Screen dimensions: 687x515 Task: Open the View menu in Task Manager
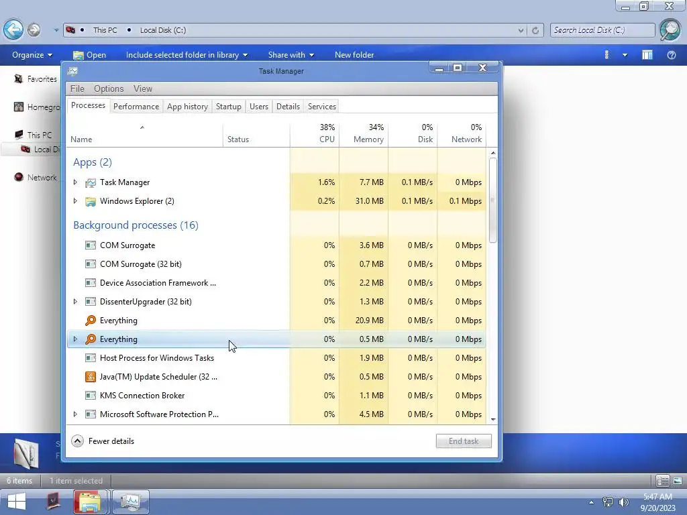(x=143, y=89)
